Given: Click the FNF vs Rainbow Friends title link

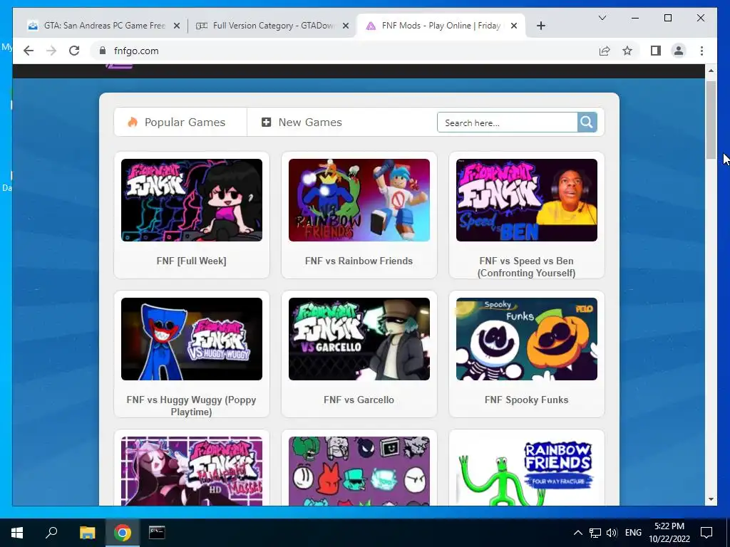Looking at the screenshot, I should click(x=359, y=261).
